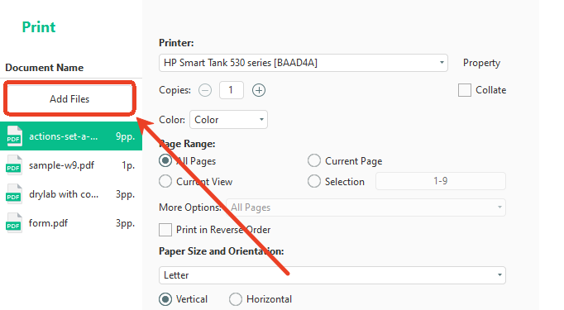Image resolution: width=564 pixels, height=310 pixels.
Task: Click the PDF icon beside form.pdf
Action: pyautogui.click(x=14, y=223)
